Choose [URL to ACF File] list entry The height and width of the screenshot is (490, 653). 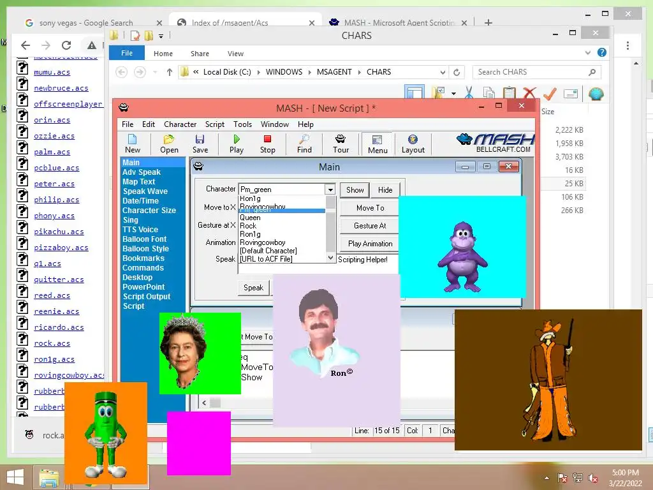pyautogui.click(x=266, y=259)
